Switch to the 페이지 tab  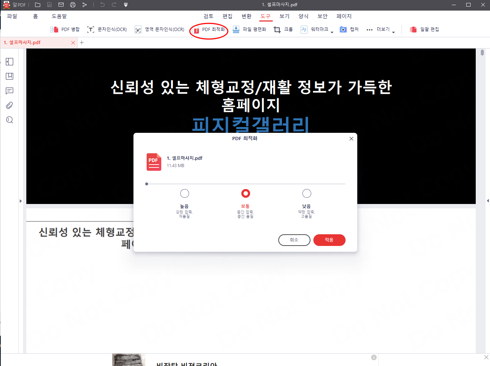[344, 16]
